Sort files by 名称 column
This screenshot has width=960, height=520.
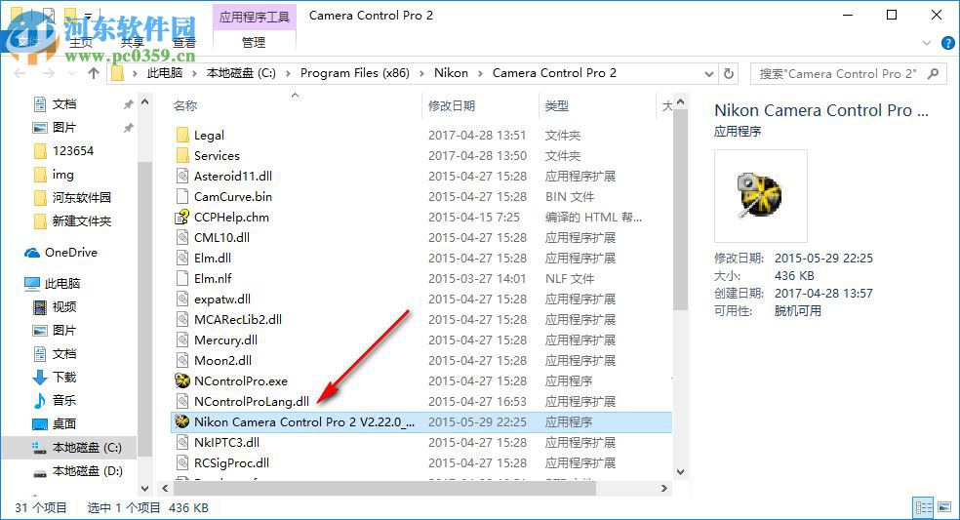pyautogui.click(x=185, y=106)
